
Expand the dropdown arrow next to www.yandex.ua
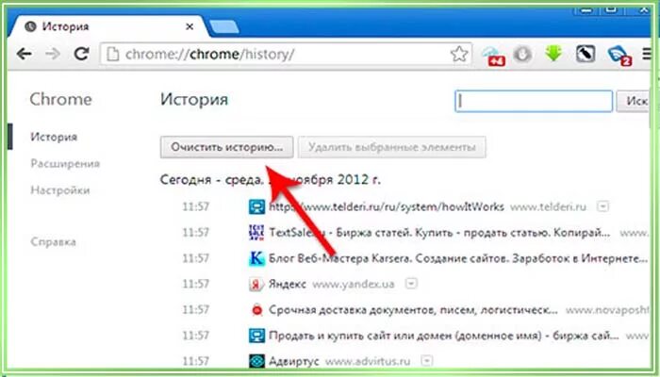pyautogui.click(x=411, y=284)
